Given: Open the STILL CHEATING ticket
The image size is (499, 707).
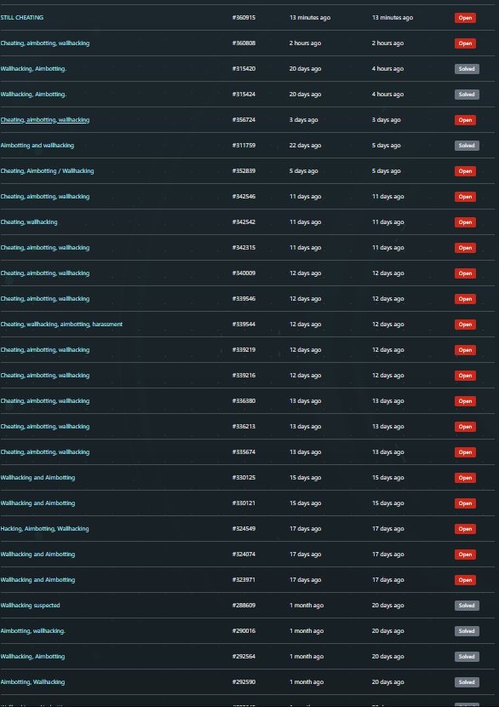Looking at the screenshot, I should point(22,18).
